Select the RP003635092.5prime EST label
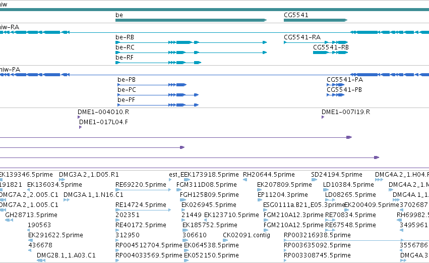The height and width of the screenshot is (263, 429). tap(317, 245)
